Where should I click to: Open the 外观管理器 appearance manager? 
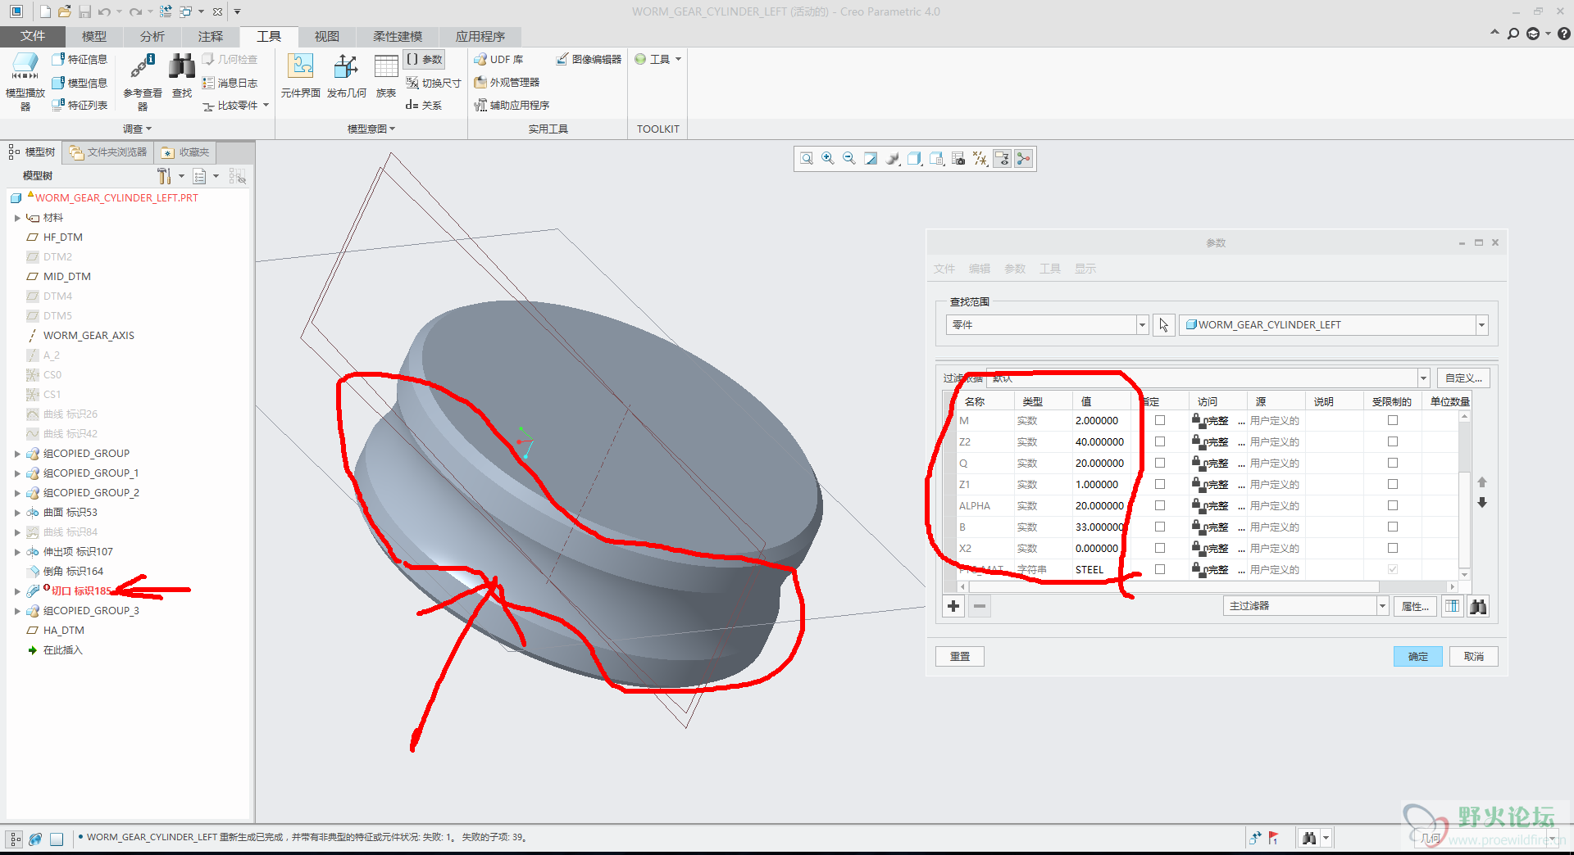pyautogui.click(x=507, y=82)
